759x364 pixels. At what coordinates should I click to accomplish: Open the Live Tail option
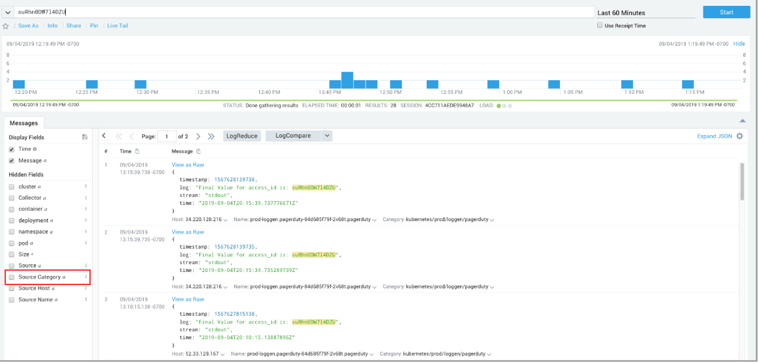pos(117,26)
